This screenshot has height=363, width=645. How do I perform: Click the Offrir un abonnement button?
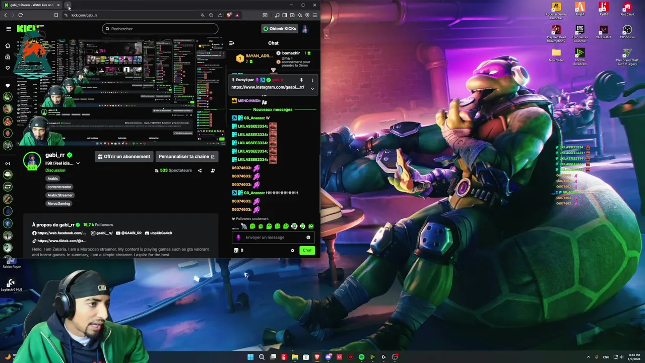click(124, 157)
